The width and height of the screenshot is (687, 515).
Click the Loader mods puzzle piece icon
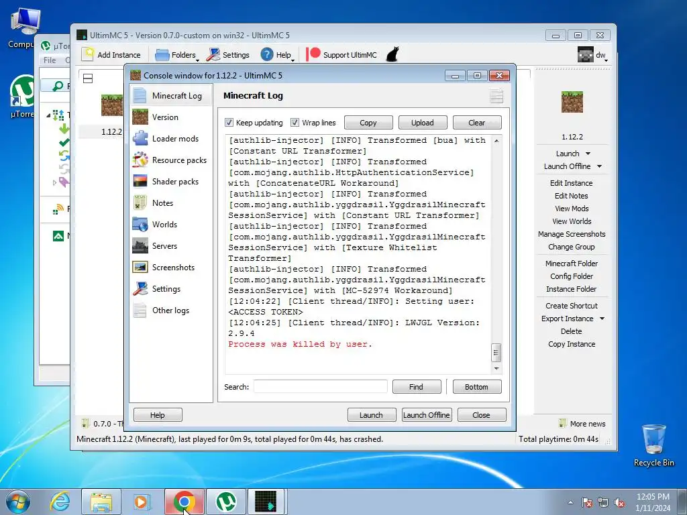click(140, 138)
